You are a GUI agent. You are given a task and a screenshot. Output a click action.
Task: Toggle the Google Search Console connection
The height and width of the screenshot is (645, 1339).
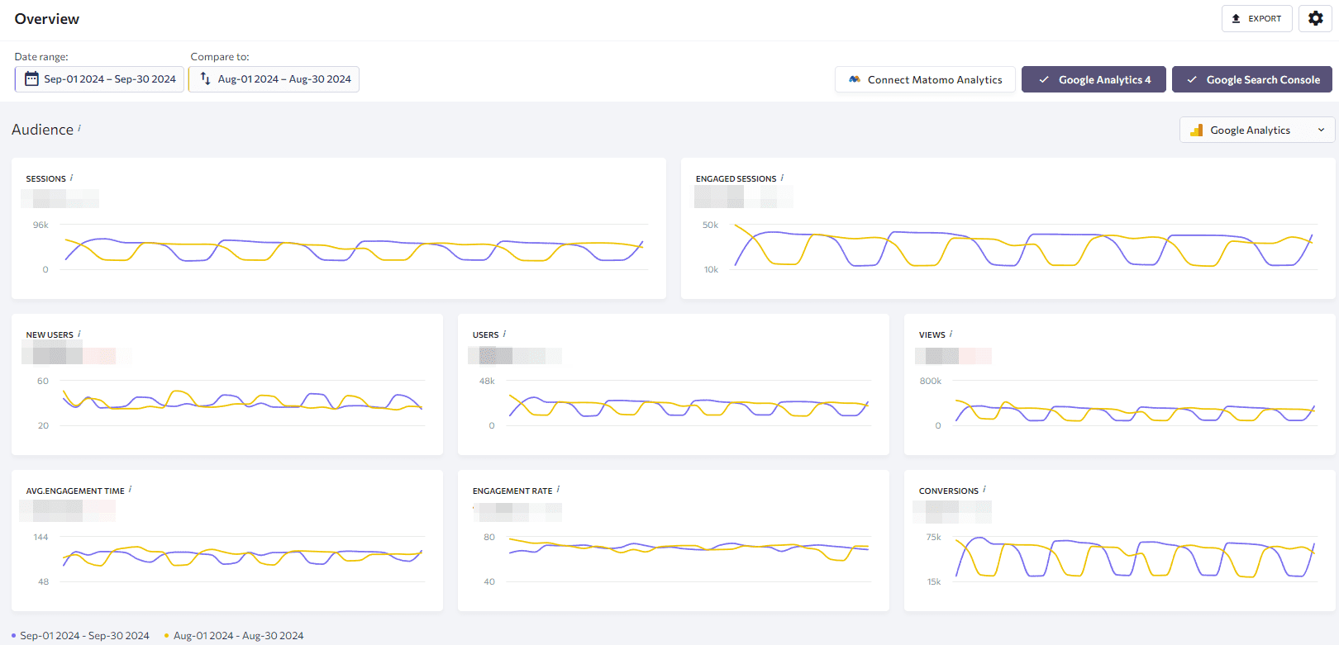1251,79
